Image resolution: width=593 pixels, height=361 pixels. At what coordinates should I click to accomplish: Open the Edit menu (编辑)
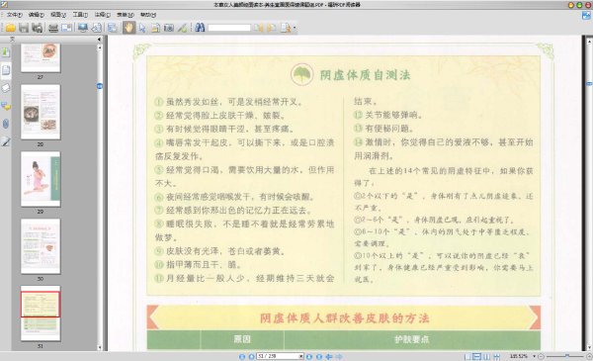pyautogui.click(x=36, y=15)
